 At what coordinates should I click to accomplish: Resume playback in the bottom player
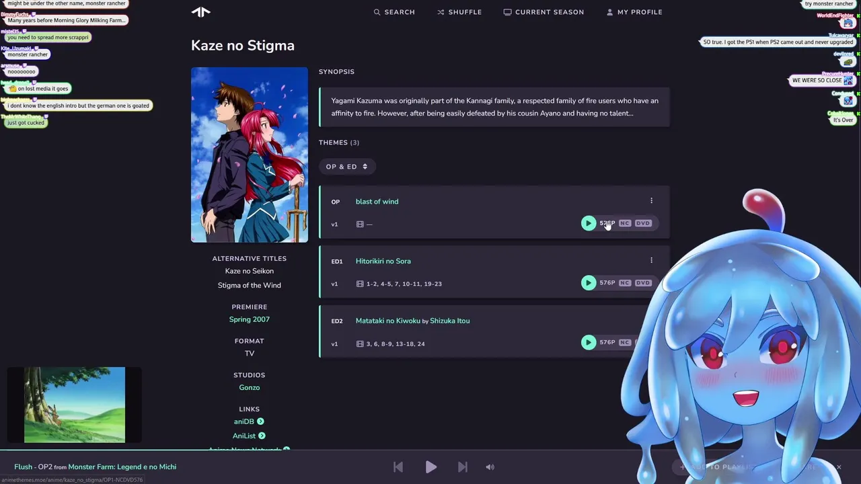[x=430, y=467]
